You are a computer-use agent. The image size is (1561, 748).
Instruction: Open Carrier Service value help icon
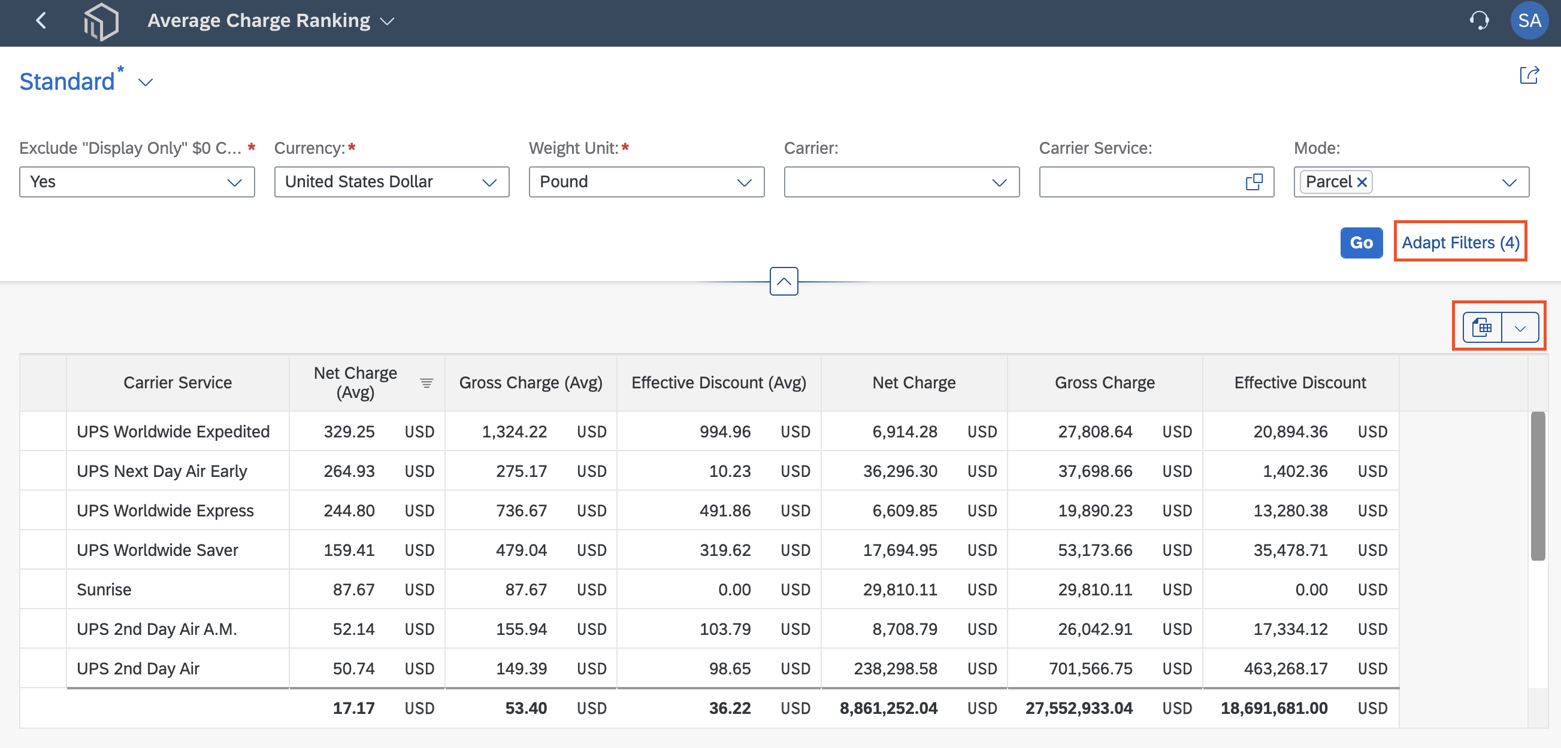[x=1254, y=182]
